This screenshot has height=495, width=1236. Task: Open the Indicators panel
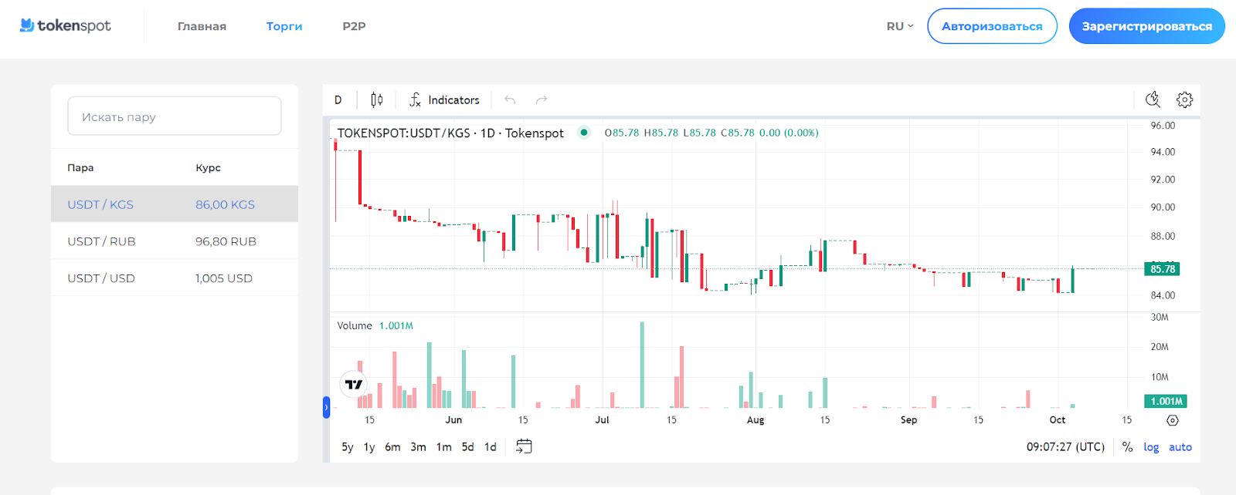tap(444, 99)
